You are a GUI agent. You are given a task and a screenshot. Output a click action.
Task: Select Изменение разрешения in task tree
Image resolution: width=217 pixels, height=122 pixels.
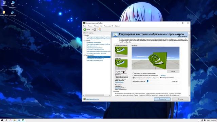click(94, 42)
